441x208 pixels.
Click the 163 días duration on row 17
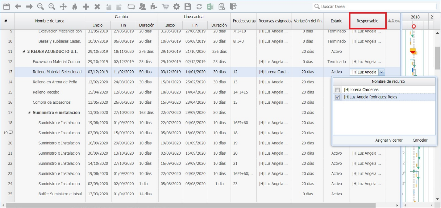[146, 112]
